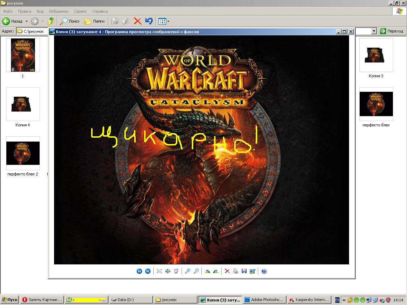Viewport: 407px width, 305px height.
Task: Open the Сервис menu
Action: (80, 11)
